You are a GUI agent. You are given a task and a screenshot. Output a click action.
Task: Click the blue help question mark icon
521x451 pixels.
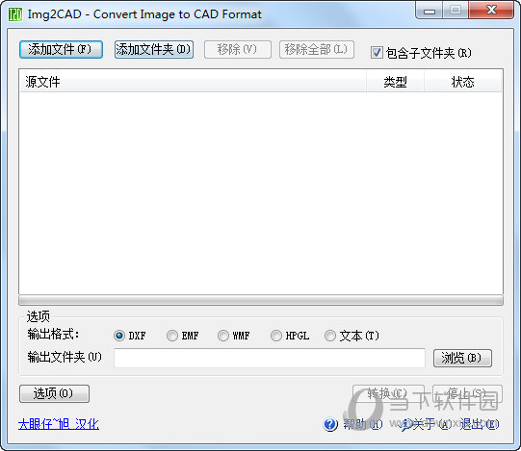pos(330,424)
